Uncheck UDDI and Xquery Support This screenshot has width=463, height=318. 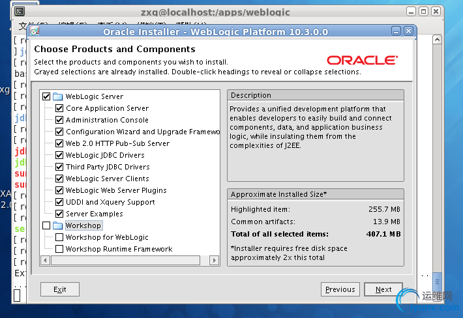coord(59,202)
